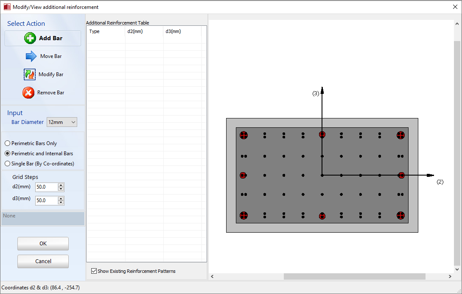Select the bottom-right corner red rebar

coord(400,216)
